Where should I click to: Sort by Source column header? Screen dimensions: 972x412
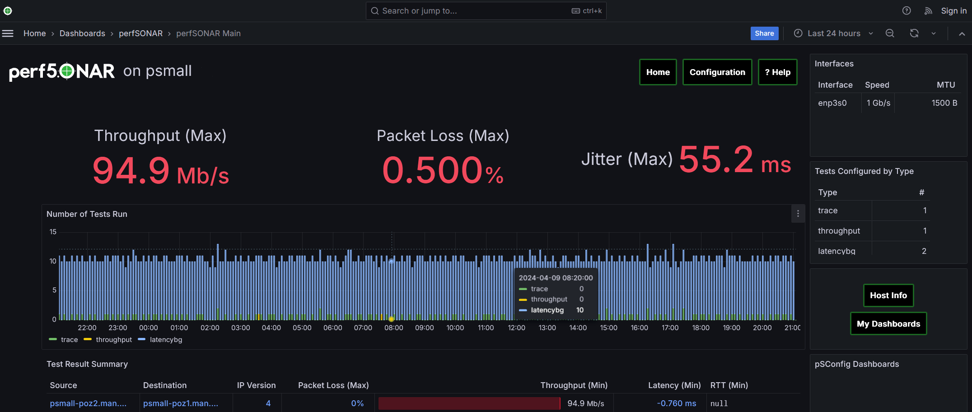[63, 385]
